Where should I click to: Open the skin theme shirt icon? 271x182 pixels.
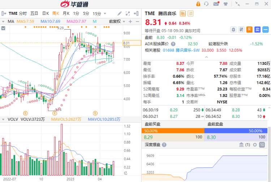click(x=225, y=4)
